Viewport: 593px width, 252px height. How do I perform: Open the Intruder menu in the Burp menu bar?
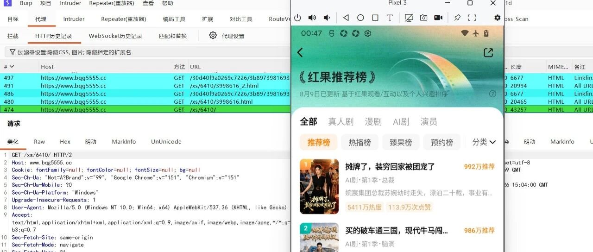click(x=70, y=3)
